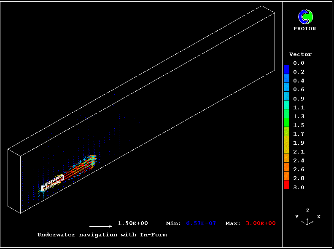Click the 1.50E+00 reference scale value

(x=132, y=223)
